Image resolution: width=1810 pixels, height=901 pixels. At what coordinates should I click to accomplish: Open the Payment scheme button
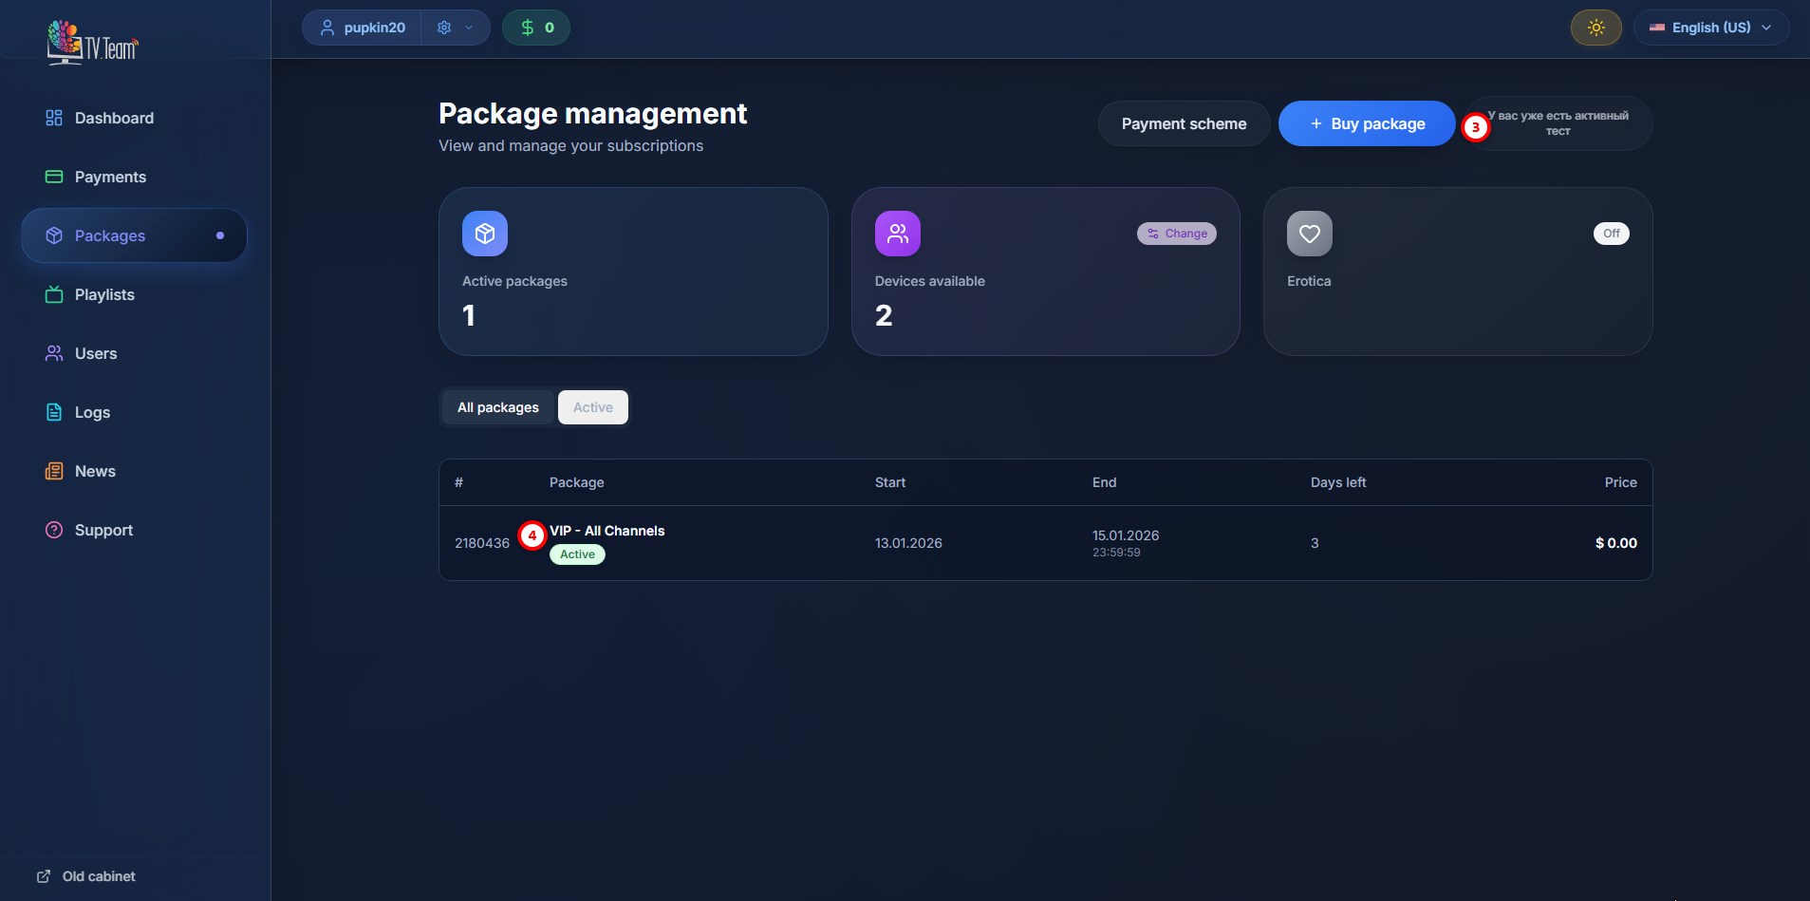pos(1184,123)
